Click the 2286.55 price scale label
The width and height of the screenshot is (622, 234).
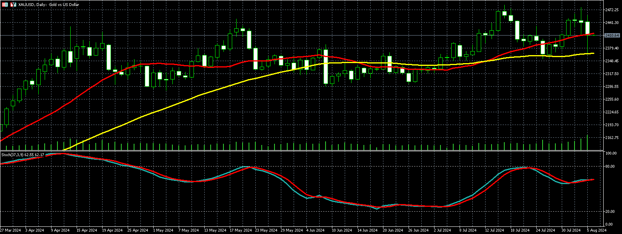pyautogui.click(x=612, y=87)
